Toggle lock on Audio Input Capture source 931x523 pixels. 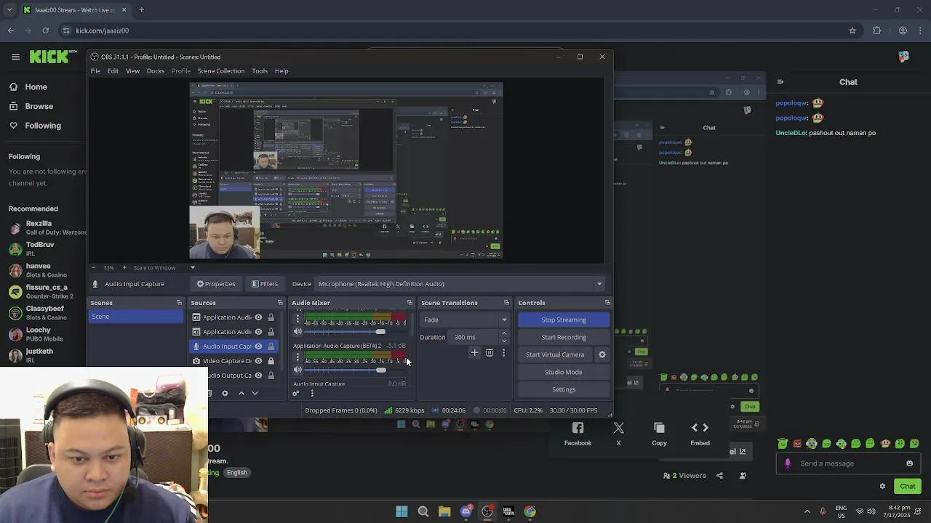(x=271, y=346)
